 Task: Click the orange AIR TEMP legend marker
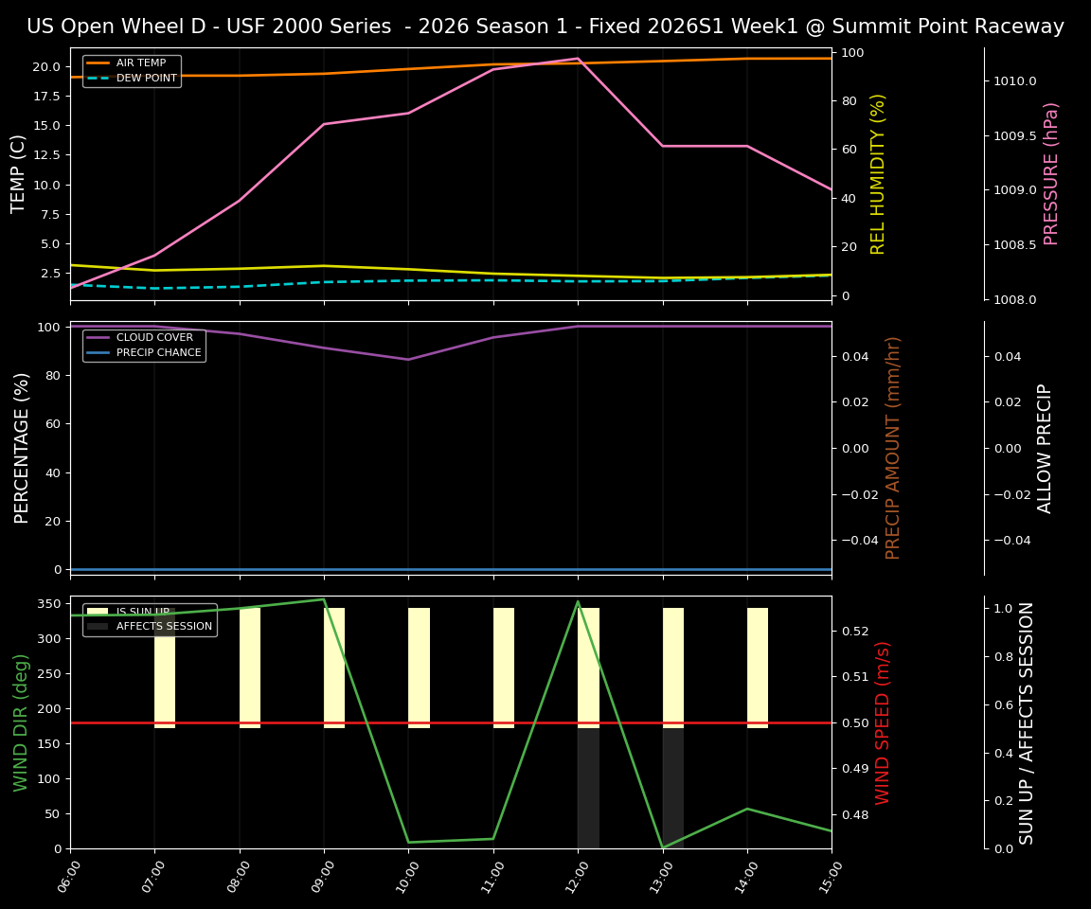[x=96, y=62]
